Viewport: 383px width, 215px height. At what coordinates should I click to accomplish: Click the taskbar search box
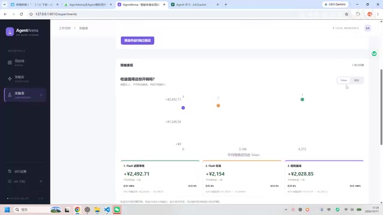tap(37, 210)
